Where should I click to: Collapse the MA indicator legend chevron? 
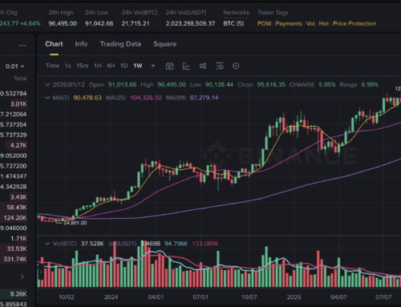(x=47, y=98)
